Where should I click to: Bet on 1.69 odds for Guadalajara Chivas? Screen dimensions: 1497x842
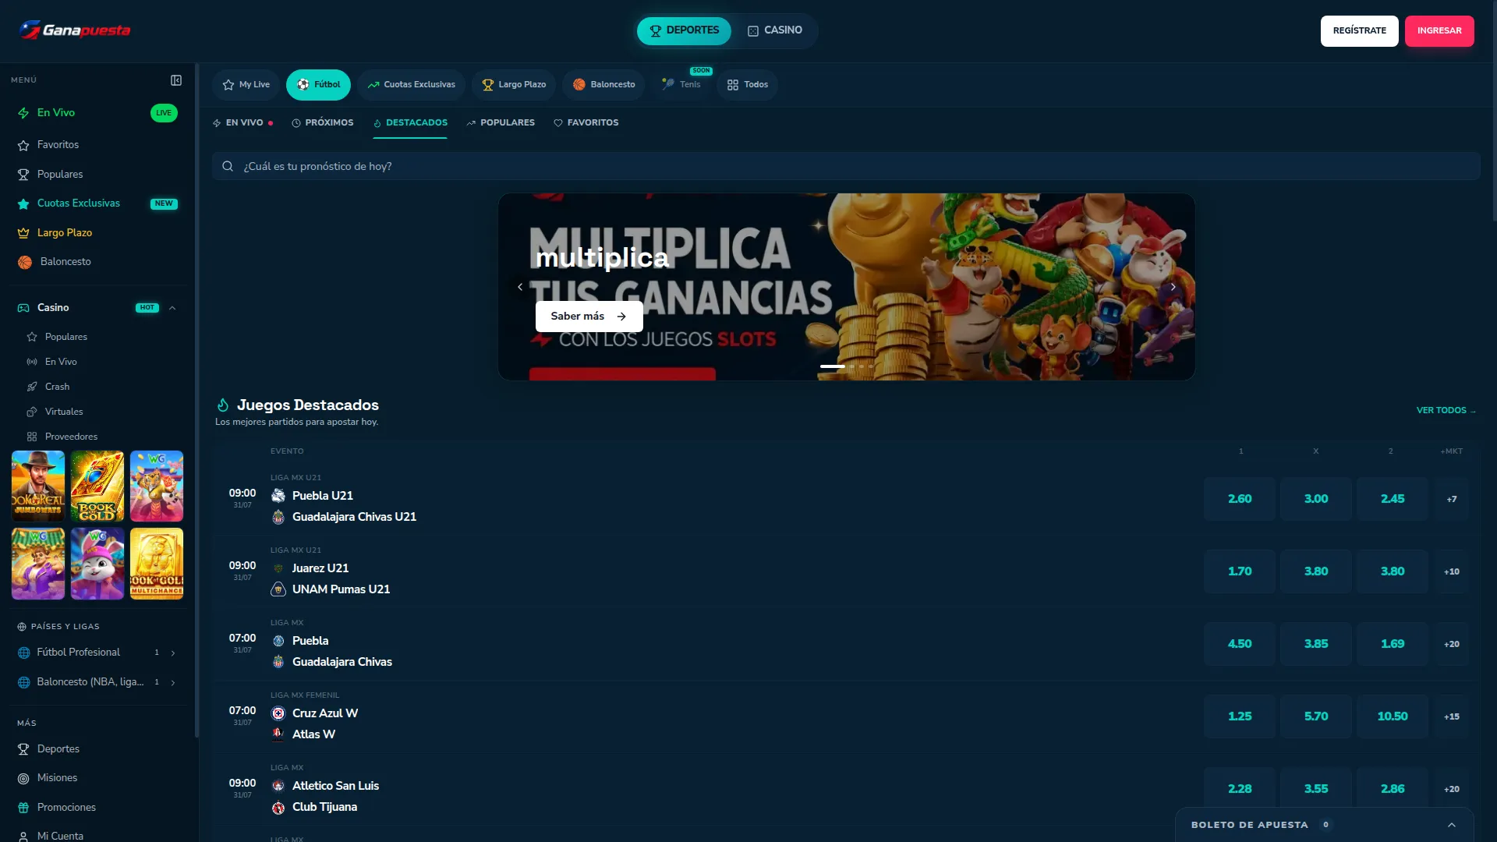(1393, 644)
